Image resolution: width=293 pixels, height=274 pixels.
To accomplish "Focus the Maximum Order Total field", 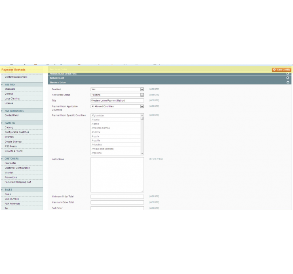I will coord(117,202).
